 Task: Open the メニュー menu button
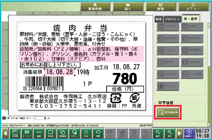click(193, 6)
